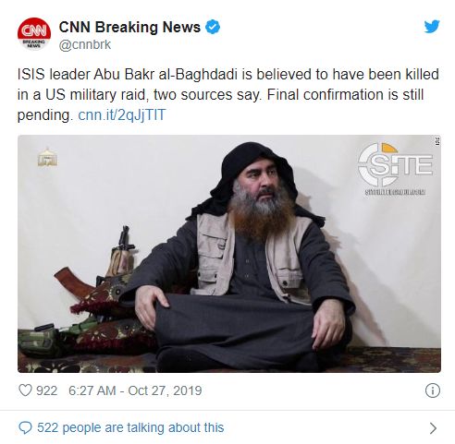This screenshot has height=444, width=455.
Task: Click the tweet text about al-Baghdadi
Action: [x=228, y=95]
